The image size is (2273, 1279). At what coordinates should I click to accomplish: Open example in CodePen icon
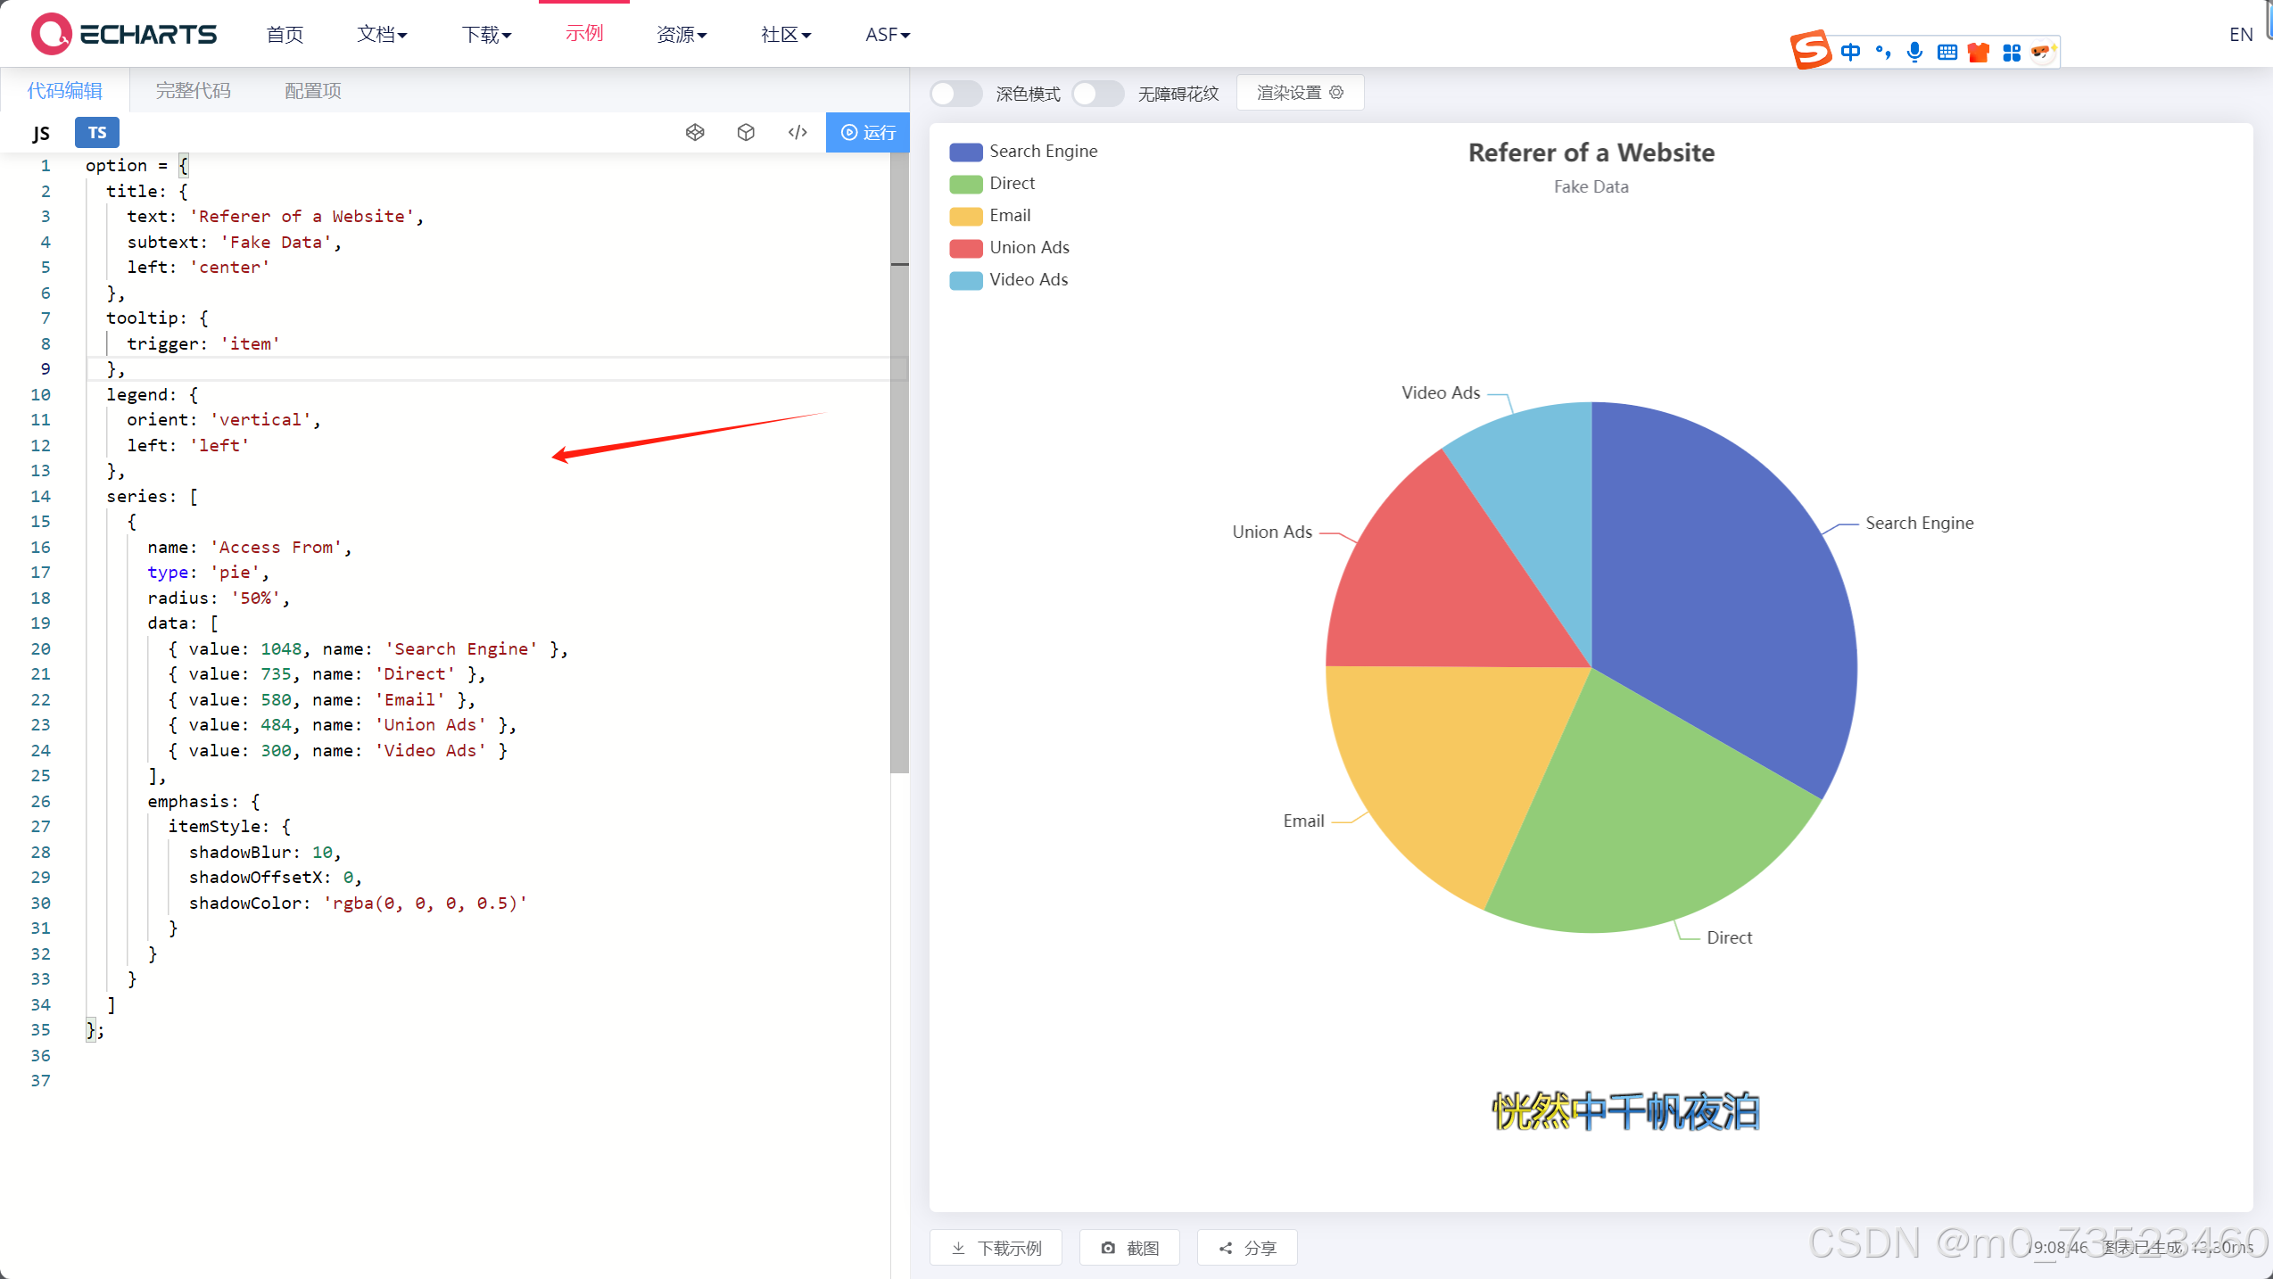tap(695, 132)
